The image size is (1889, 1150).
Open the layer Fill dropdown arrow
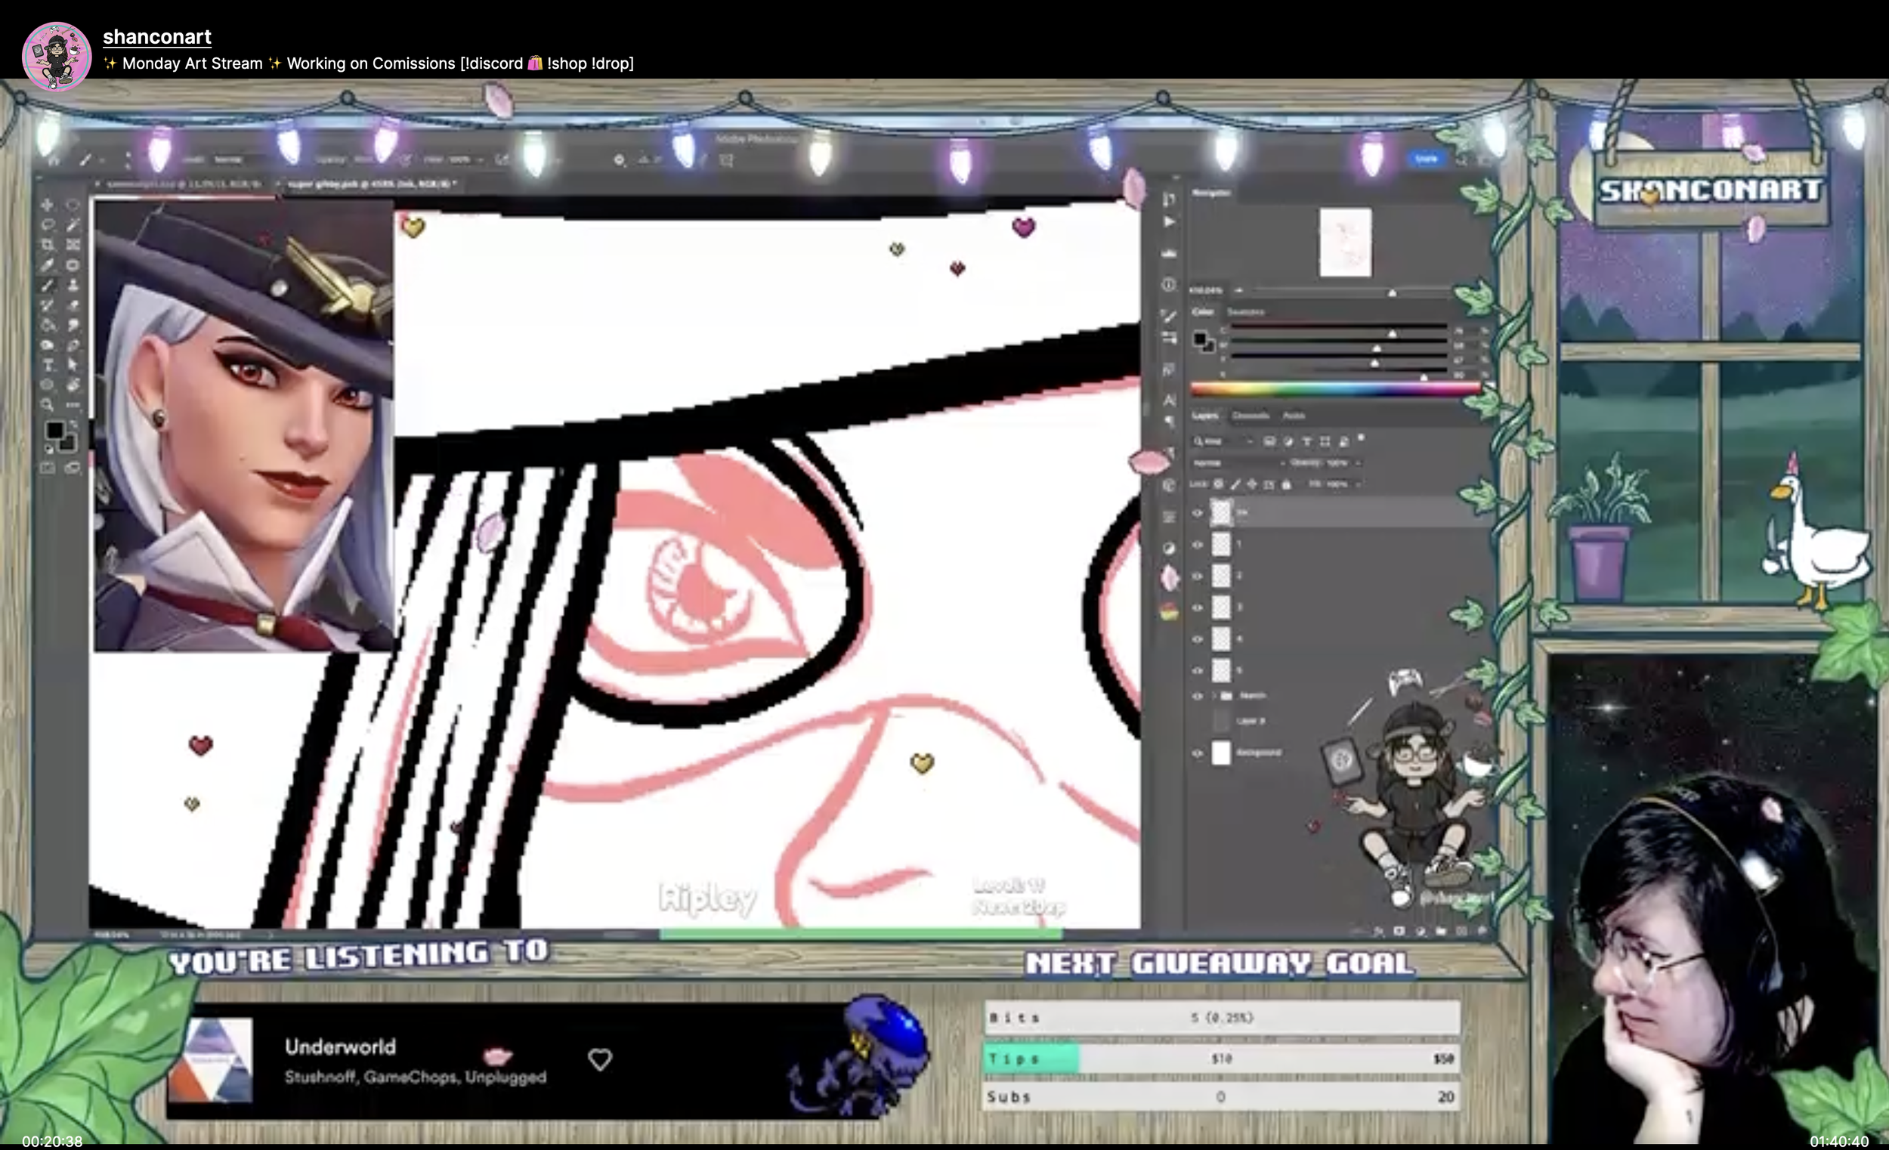pyautogui.click(x=1358, y=484)
